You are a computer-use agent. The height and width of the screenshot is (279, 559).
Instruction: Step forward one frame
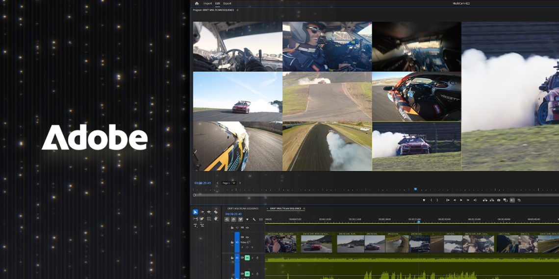pos(468,200)
